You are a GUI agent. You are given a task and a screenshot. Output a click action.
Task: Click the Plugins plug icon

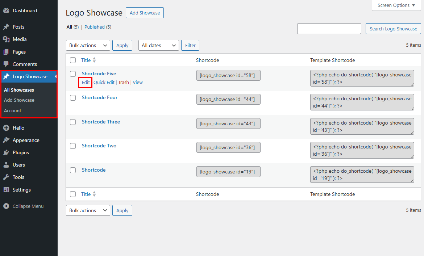(x=6, y=152)
